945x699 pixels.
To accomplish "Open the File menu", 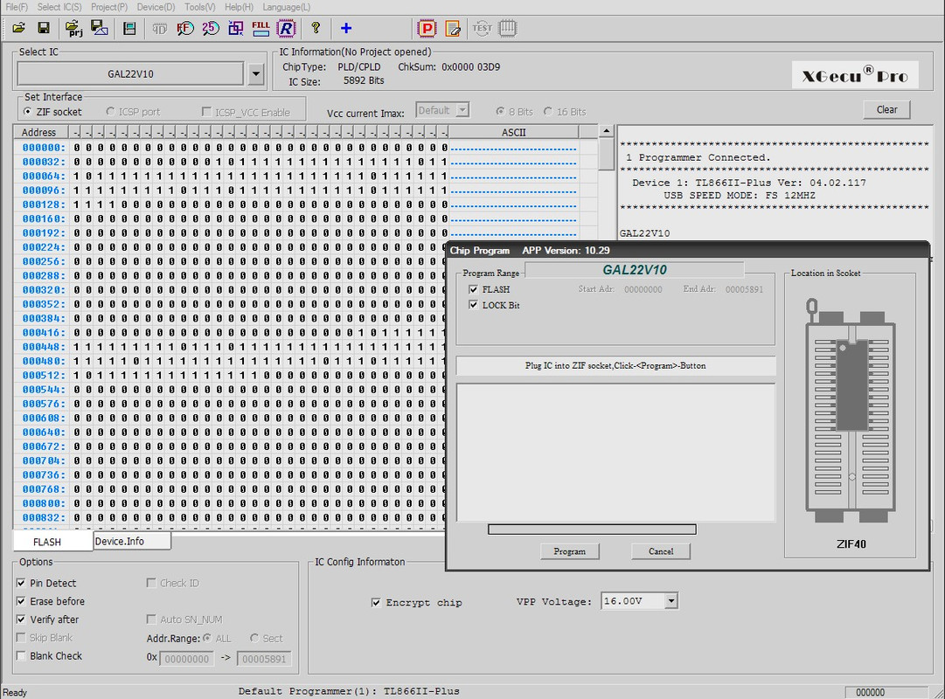I will pyautogui.click(x=17, y=7).
